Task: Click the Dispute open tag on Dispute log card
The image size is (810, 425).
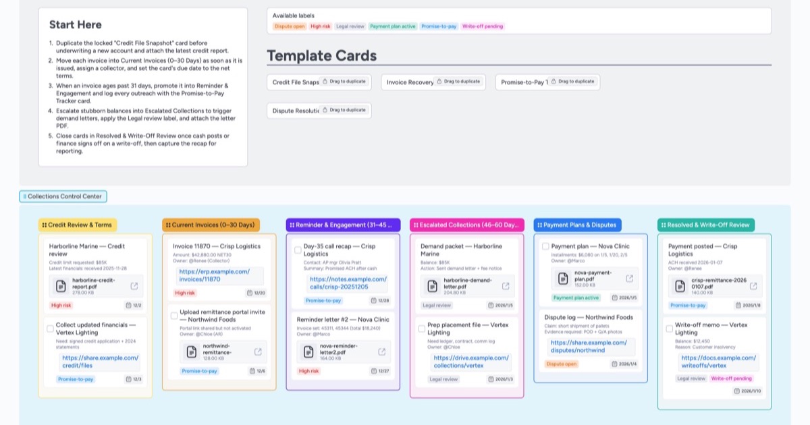Action: (x=562, y=364)
